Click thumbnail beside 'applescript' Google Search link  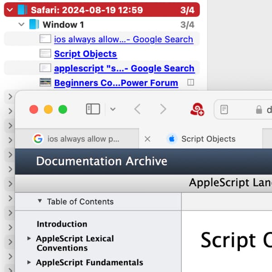click(45, 68)
